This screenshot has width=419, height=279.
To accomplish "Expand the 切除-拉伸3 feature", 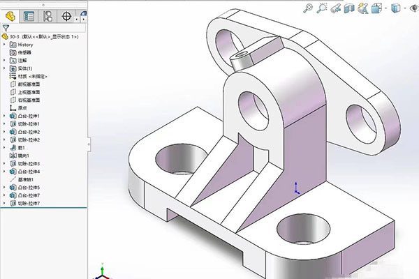I will (4, 163).
